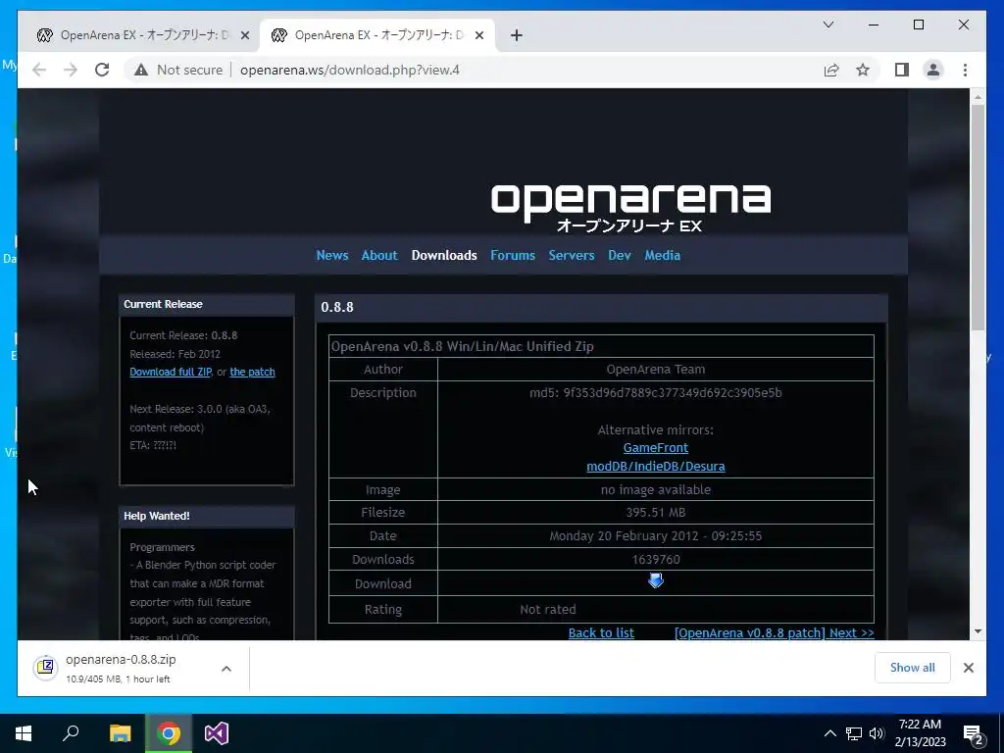This screenshot has height=753, width=1004.
Task: Follow the 'the patch' link
Action: [252, 372]
